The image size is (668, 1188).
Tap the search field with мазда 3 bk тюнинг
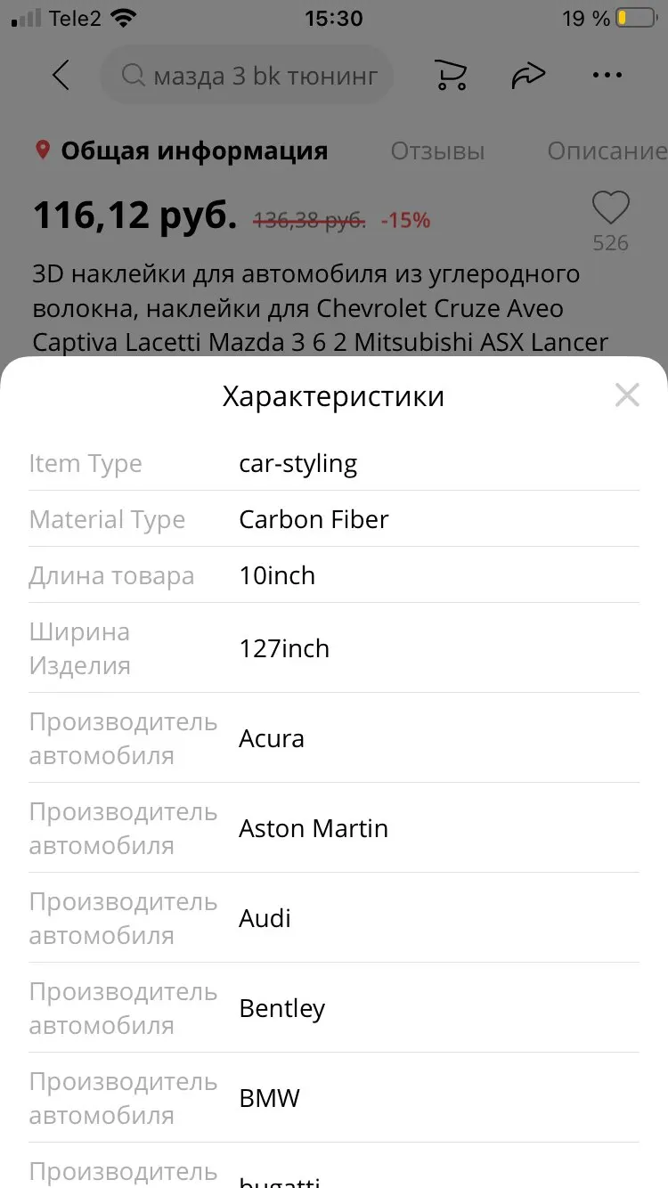click(265, 77)
